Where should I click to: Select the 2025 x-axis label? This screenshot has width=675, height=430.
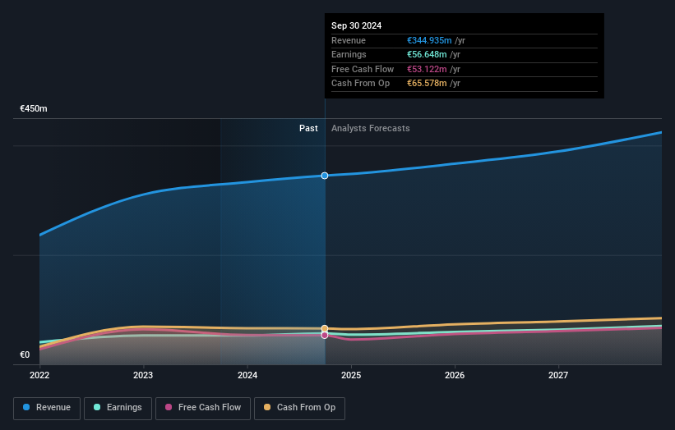[x=351, y=376]
